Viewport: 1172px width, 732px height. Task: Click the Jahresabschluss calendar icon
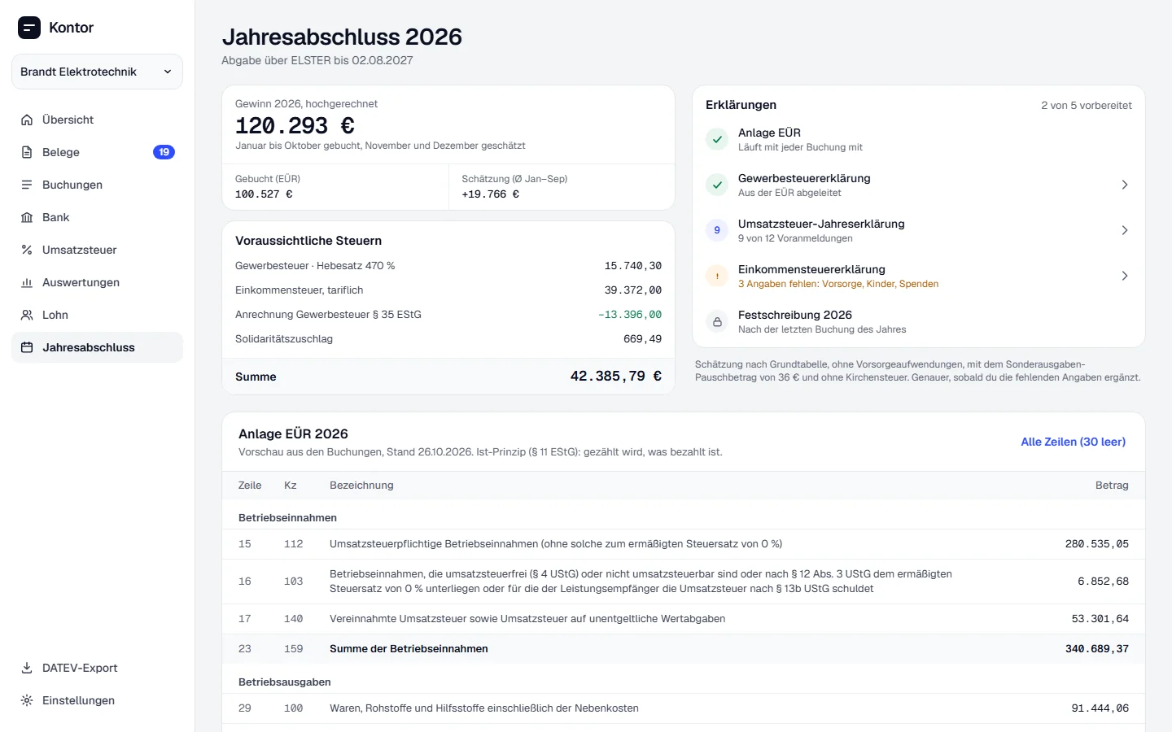27,347
